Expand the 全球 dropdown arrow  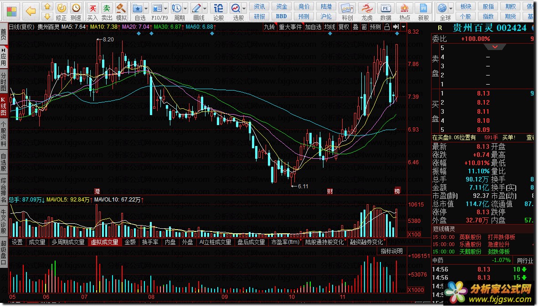[451, 8]
